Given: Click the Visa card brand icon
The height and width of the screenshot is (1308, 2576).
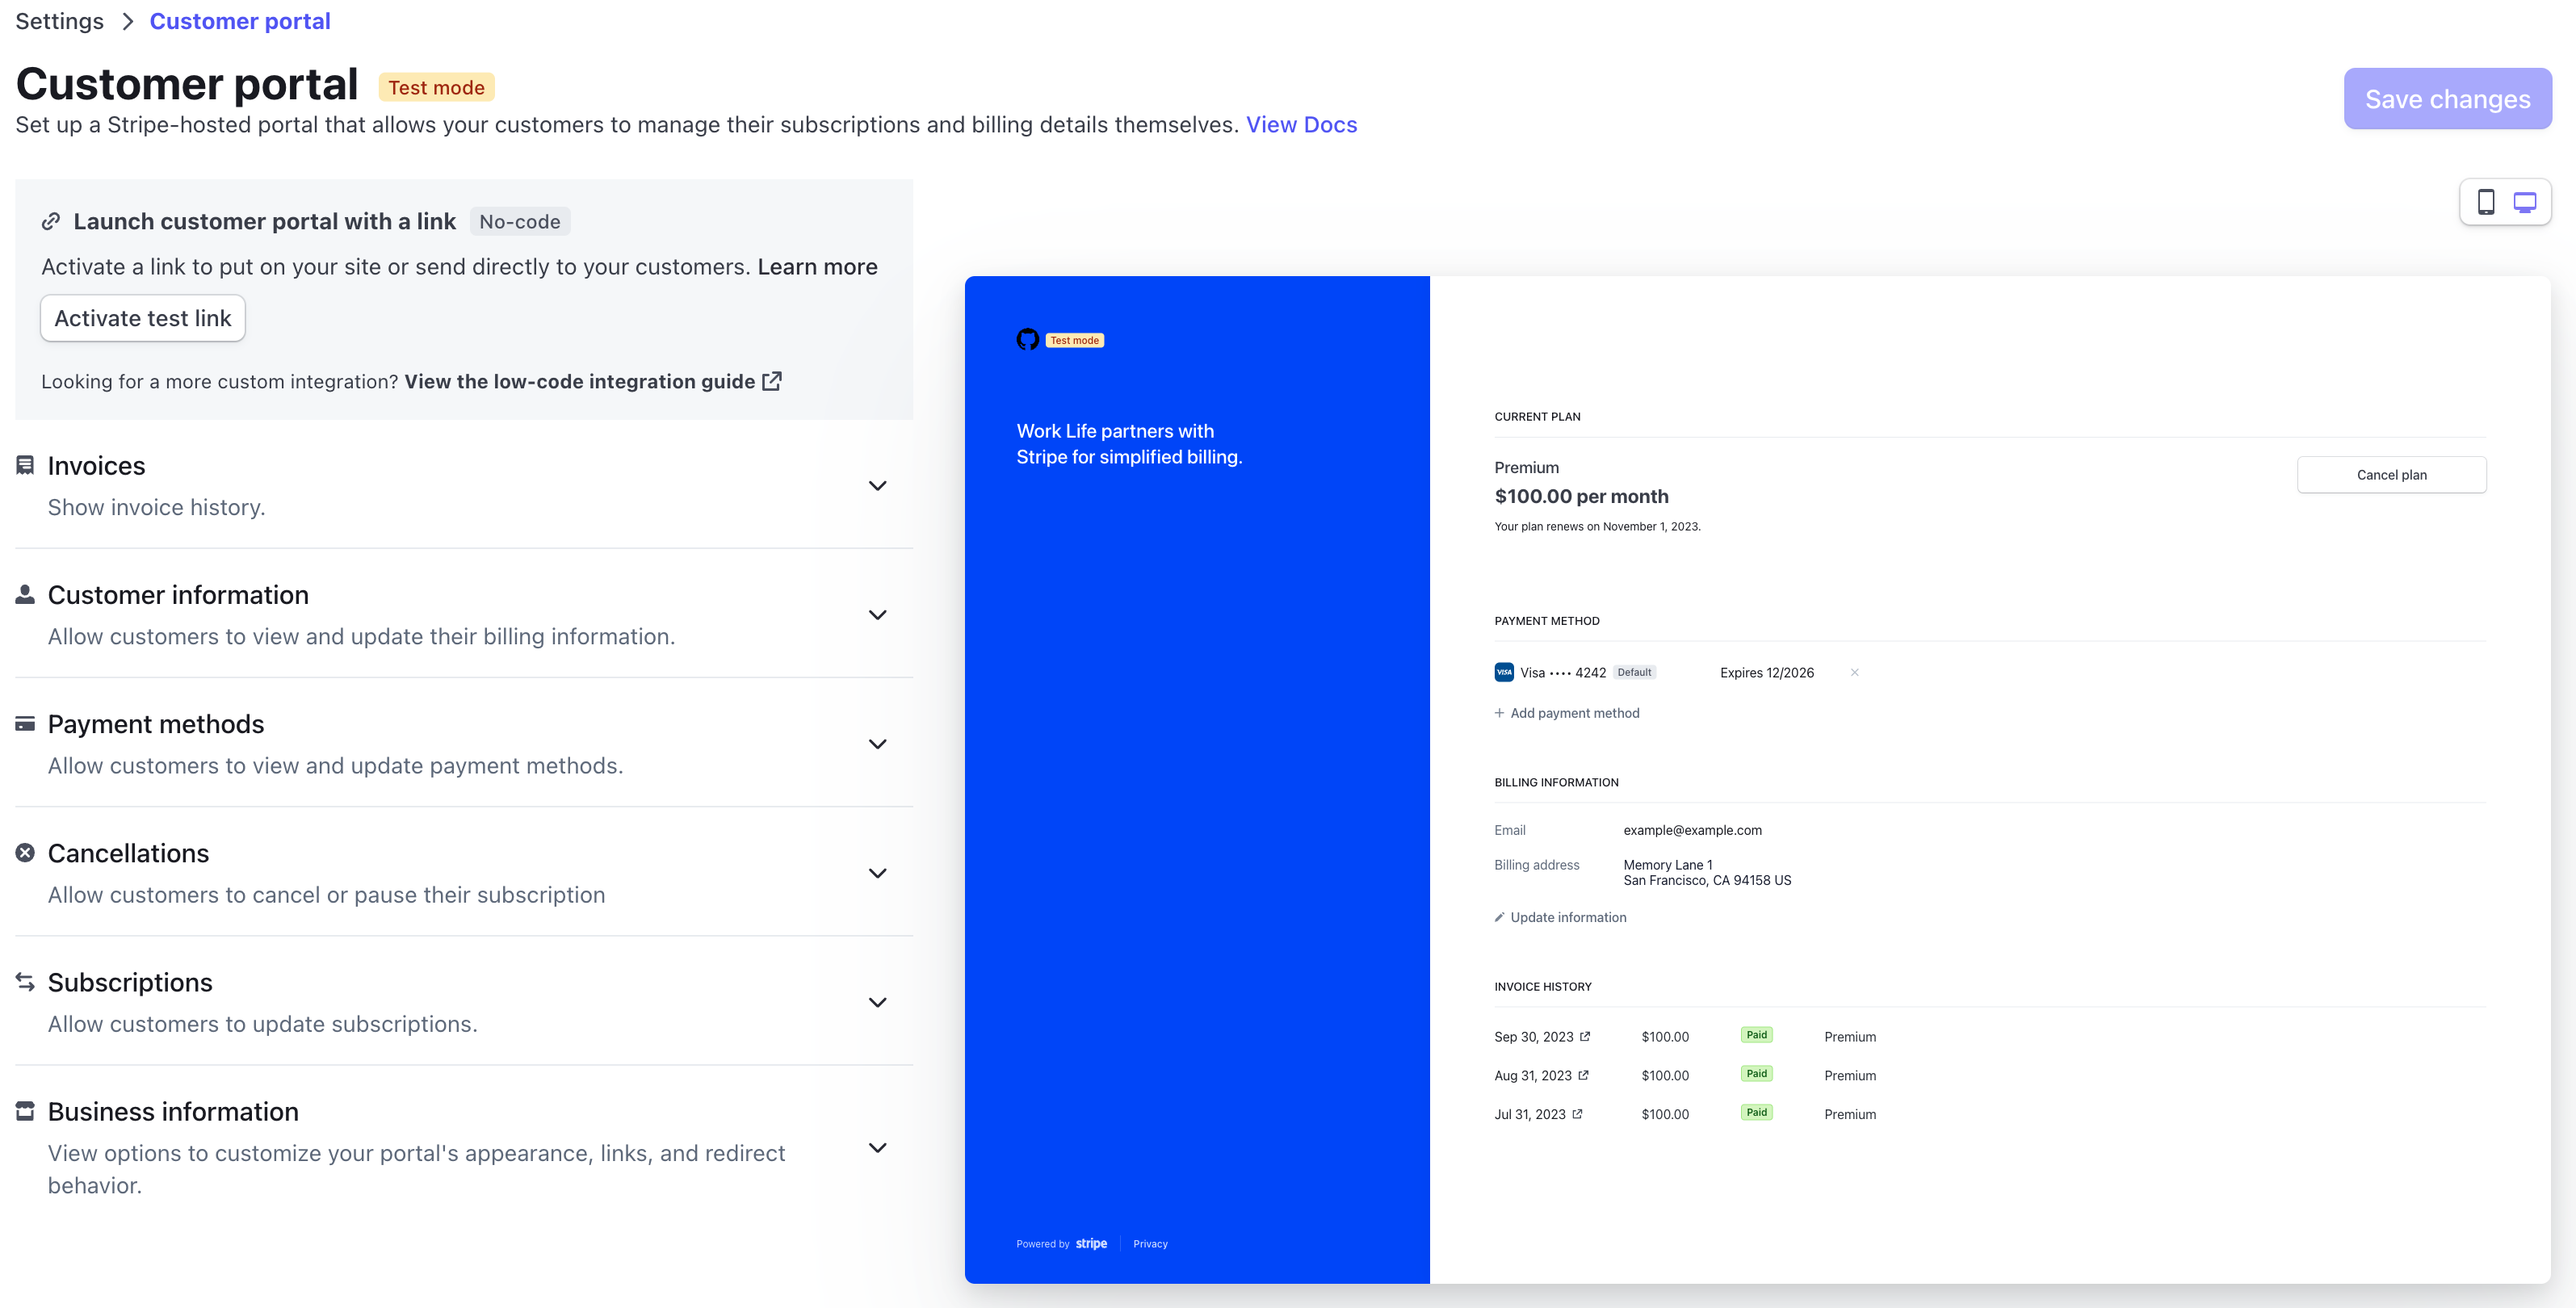Looking at the screenshot, I should click(x=1503, y=672).
